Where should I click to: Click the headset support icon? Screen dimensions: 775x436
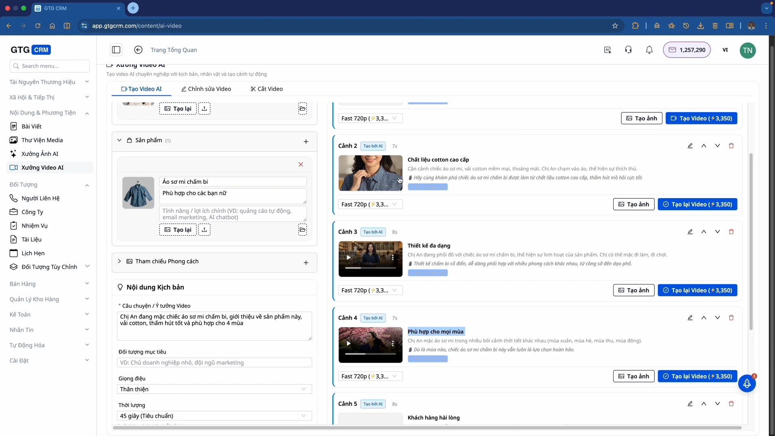(628, 50)
